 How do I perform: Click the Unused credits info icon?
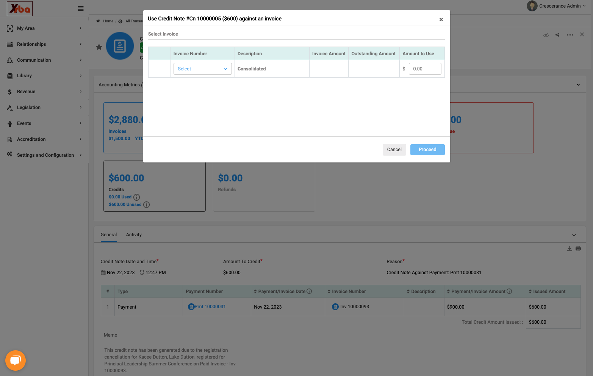click(x=147, y=205)
